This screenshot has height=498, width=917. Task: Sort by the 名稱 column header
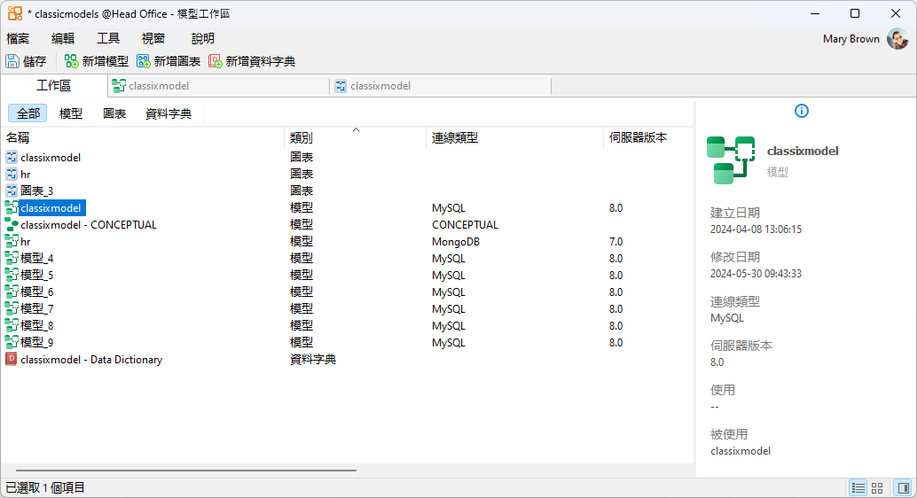click(x=142, y=138)
